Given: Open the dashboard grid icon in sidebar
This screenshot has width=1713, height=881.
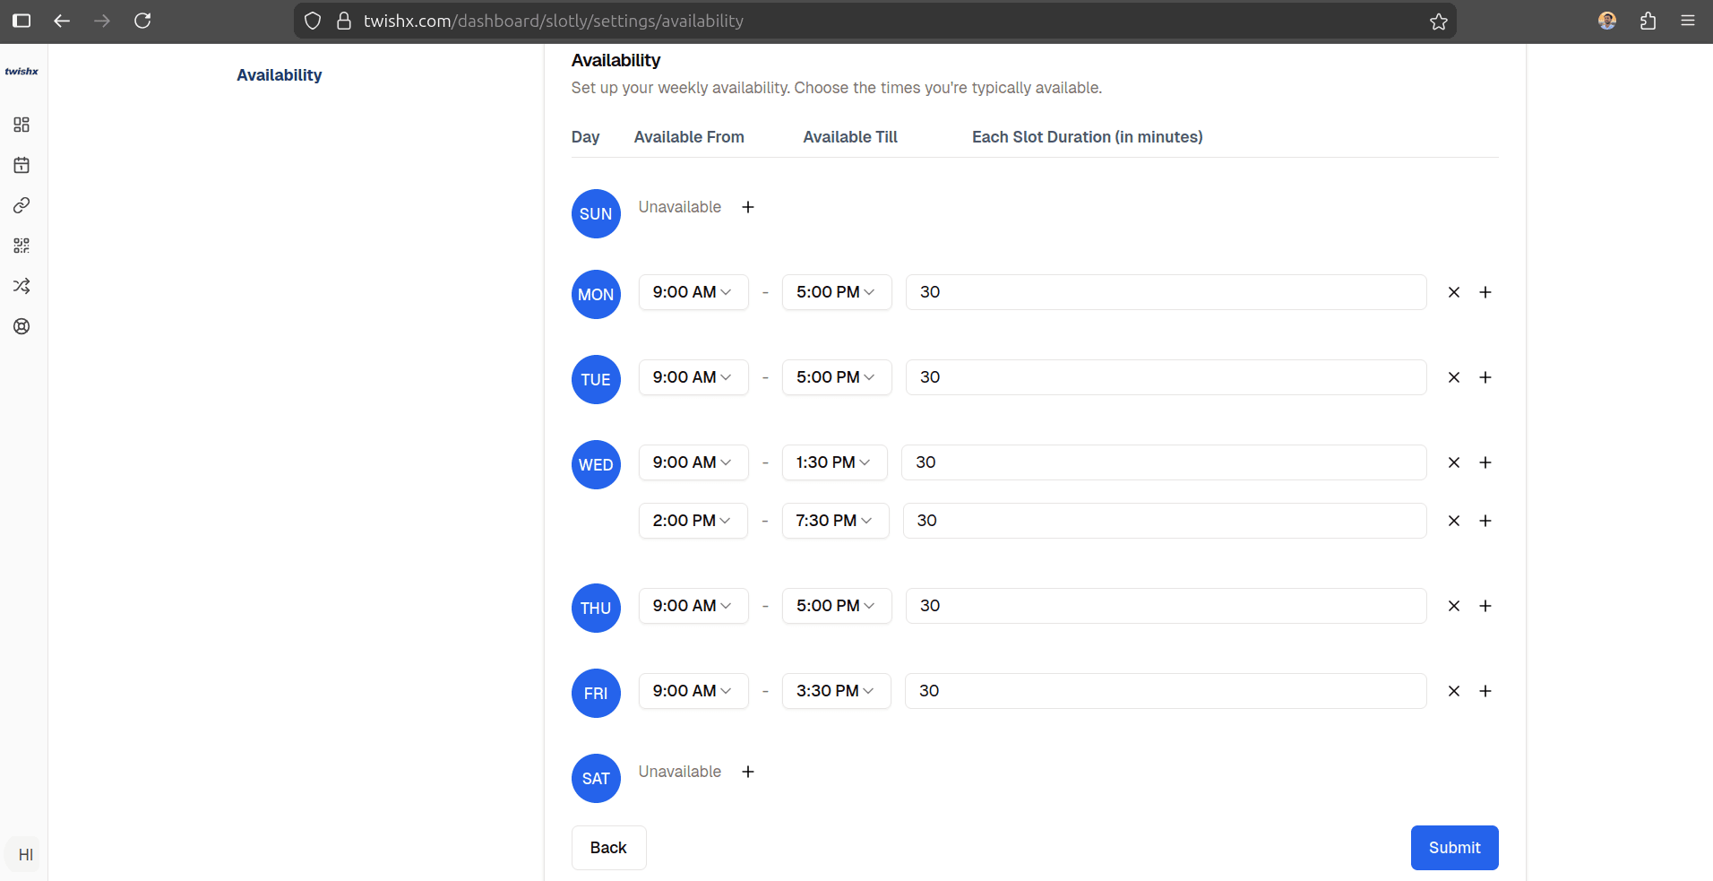Looking at the screenshot, I should (22, 125).
